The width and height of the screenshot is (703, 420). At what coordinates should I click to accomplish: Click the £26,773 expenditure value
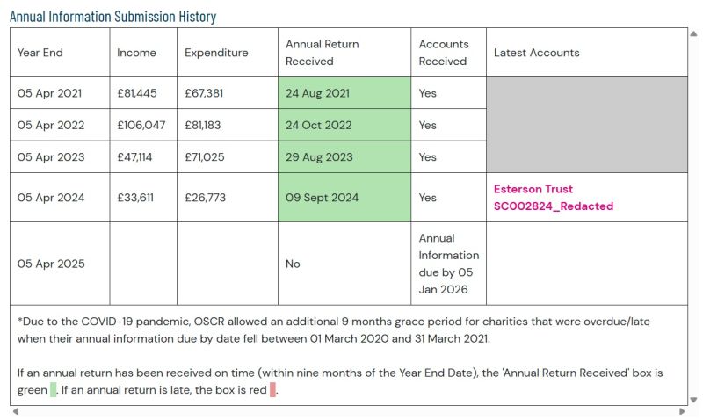(205, 198)
